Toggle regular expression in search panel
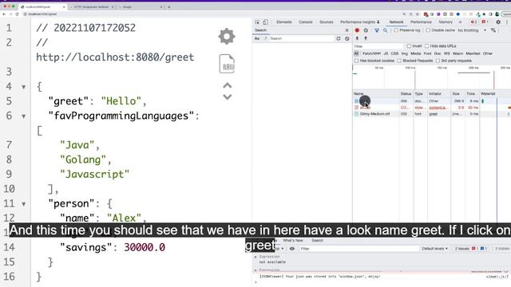 tap(266, 38)
